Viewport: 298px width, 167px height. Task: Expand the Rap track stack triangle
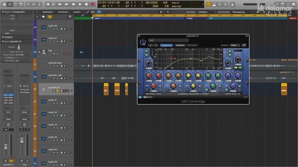[x=39, y=52]
